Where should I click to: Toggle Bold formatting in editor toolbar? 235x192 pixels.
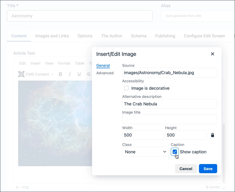(60, 74)
